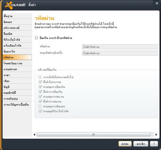
Task: Select เสียง in the sidebar
Action: click(17, 81)
